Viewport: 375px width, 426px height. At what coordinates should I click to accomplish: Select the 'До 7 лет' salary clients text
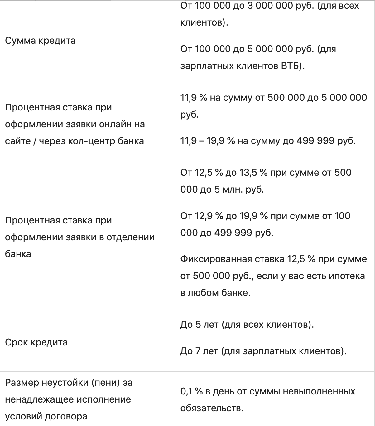click(263, 351)
